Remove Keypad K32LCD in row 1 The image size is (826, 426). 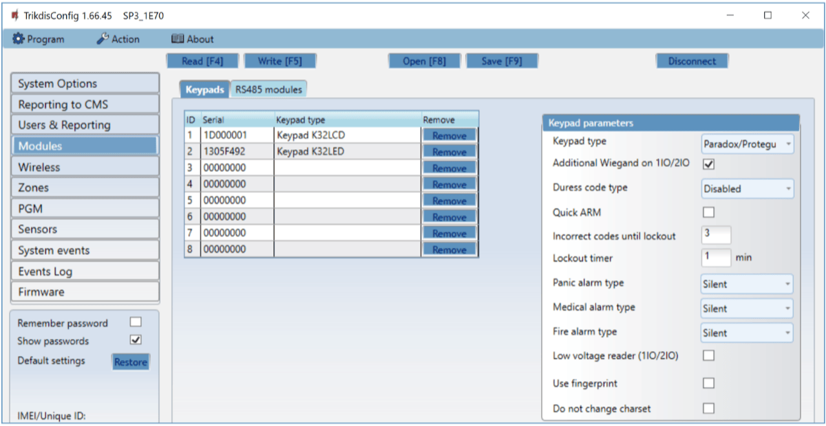pos(449,136)
